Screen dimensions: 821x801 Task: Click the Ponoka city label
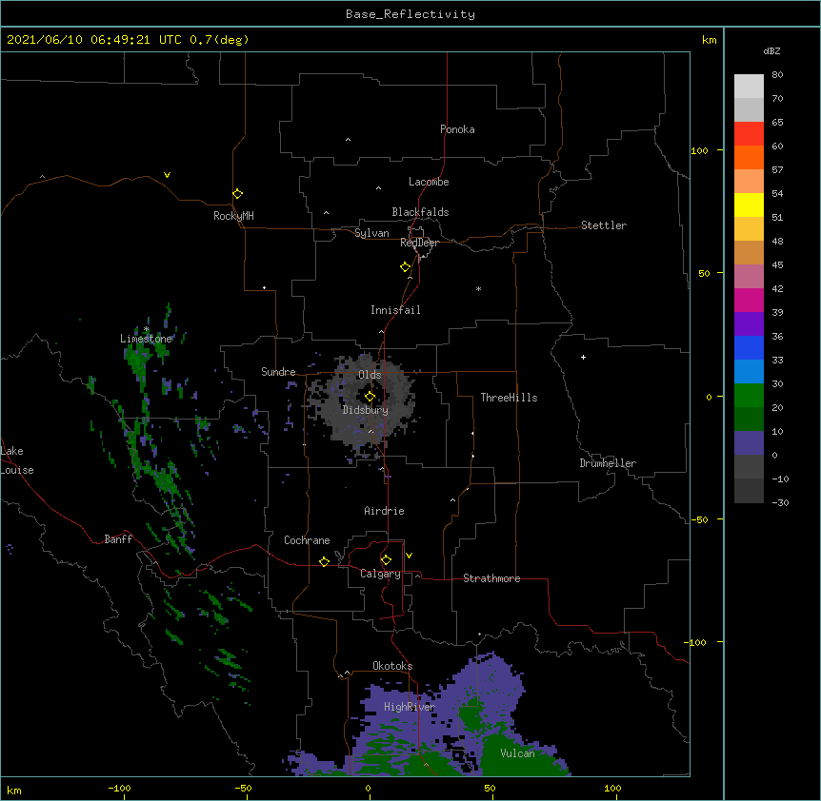[457, 129]
